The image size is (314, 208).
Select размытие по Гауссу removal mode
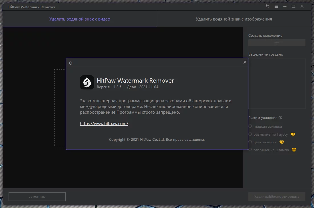point(250,134)
